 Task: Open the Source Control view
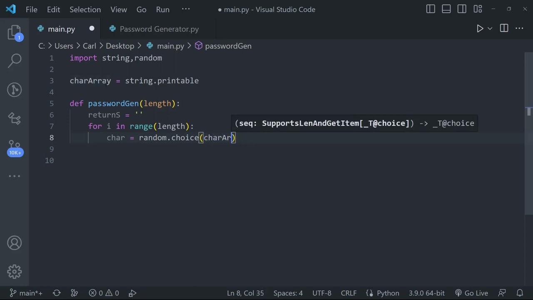[x=15, y=90]
